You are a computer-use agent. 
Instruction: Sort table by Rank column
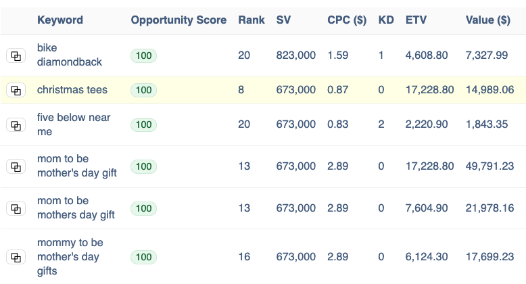[252, 20]
